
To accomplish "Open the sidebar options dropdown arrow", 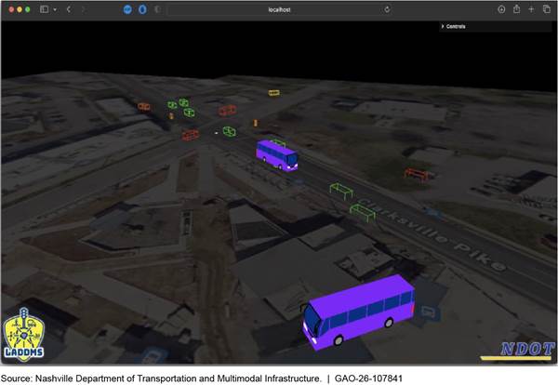I will (x=54, y=9).
